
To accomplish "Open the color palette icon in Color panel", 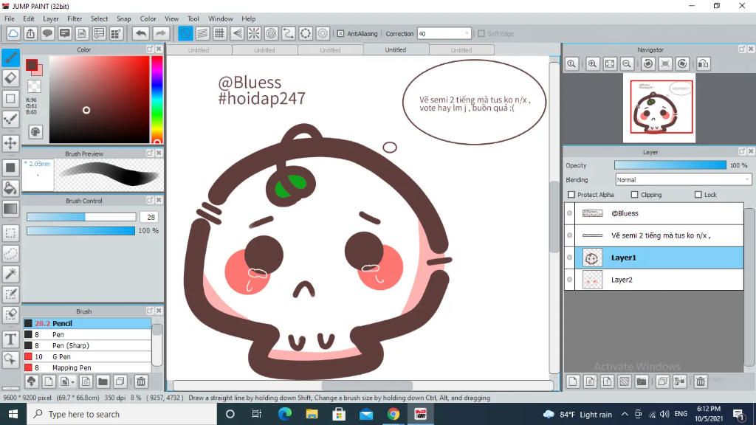I will [35, 131].
